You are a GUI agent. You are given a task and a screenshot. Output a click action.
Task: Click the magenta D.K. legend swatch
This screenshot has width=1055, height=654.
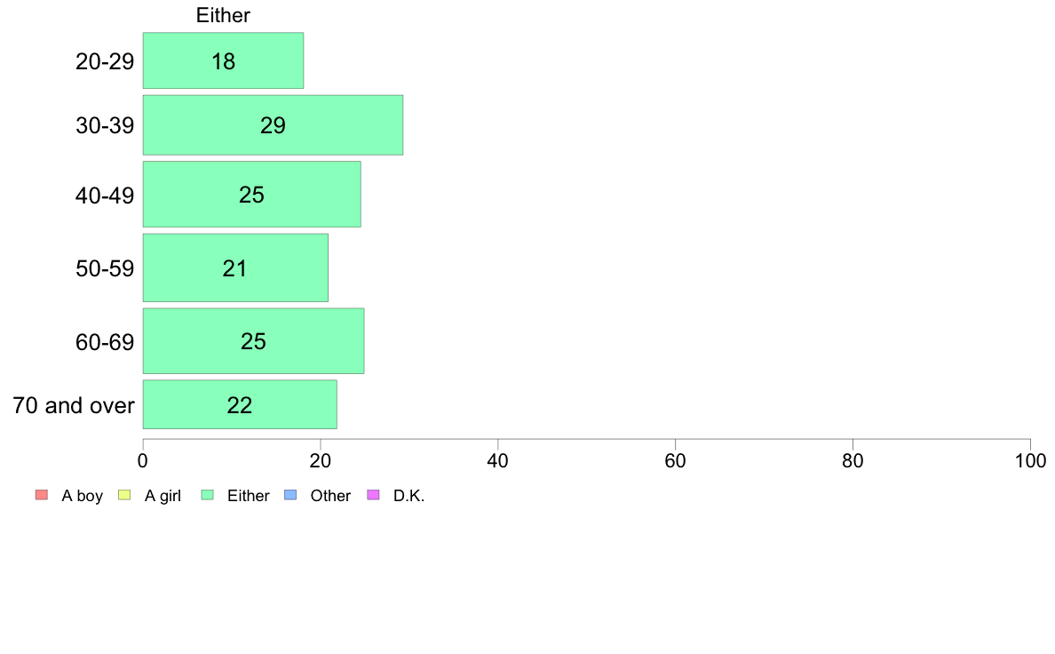tap(373, 495)
